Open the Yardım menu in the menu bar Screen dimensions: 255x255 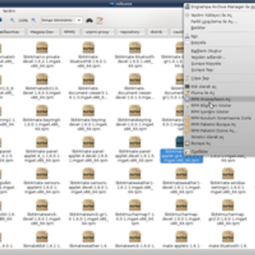(9, 11)
